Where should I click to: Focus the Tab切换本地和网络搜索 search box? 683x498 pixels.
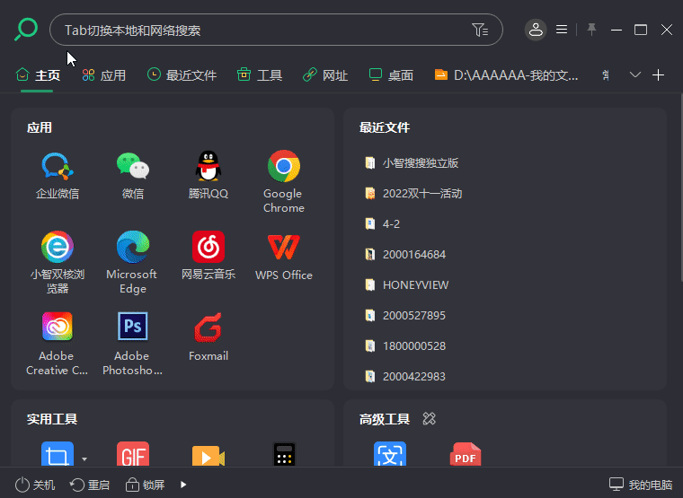pyautogui.click(x=276, y=30)
